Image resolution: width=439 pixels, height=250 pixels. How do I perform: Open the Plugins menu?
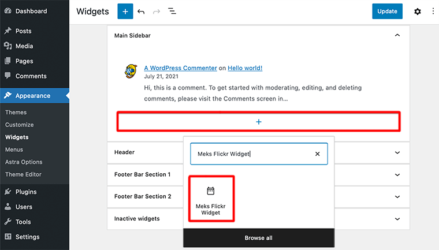click(x=26, y=192)
